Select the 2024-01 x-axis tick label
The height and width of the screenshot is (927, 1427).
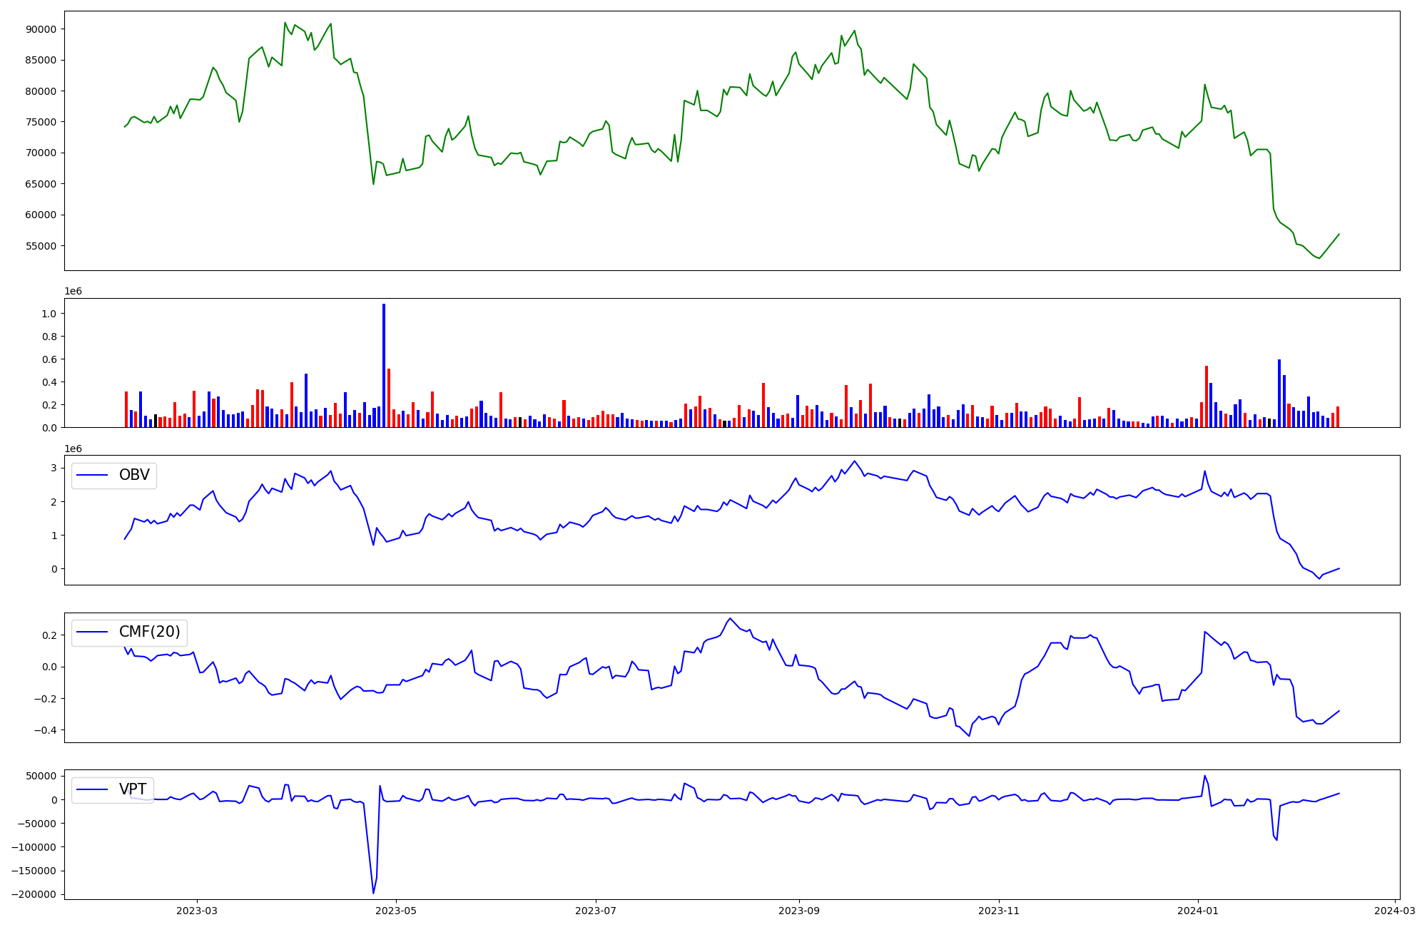pyautogui.click(x=1198, y=911)
